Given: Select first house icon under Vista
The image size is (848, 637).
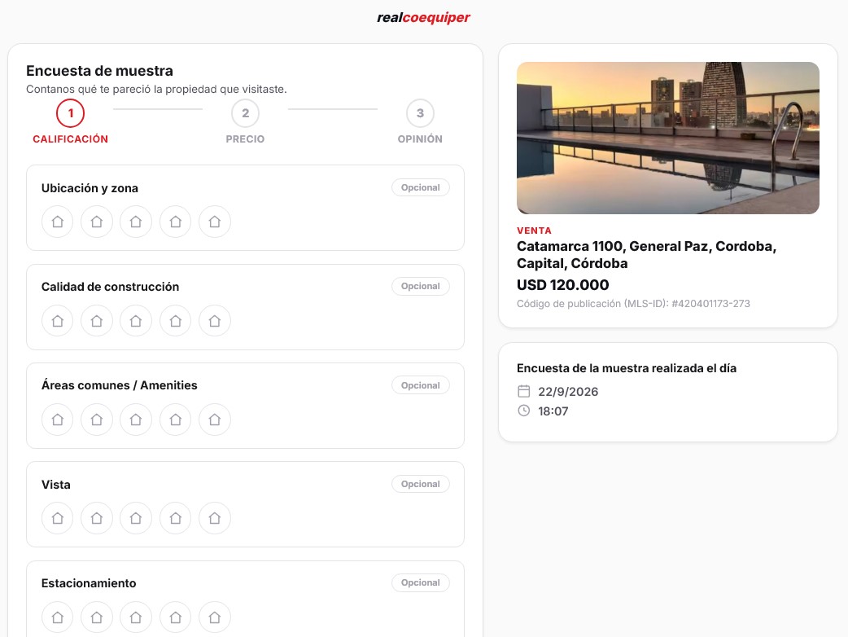Looking at the screenshot, I should pos(57,518).
